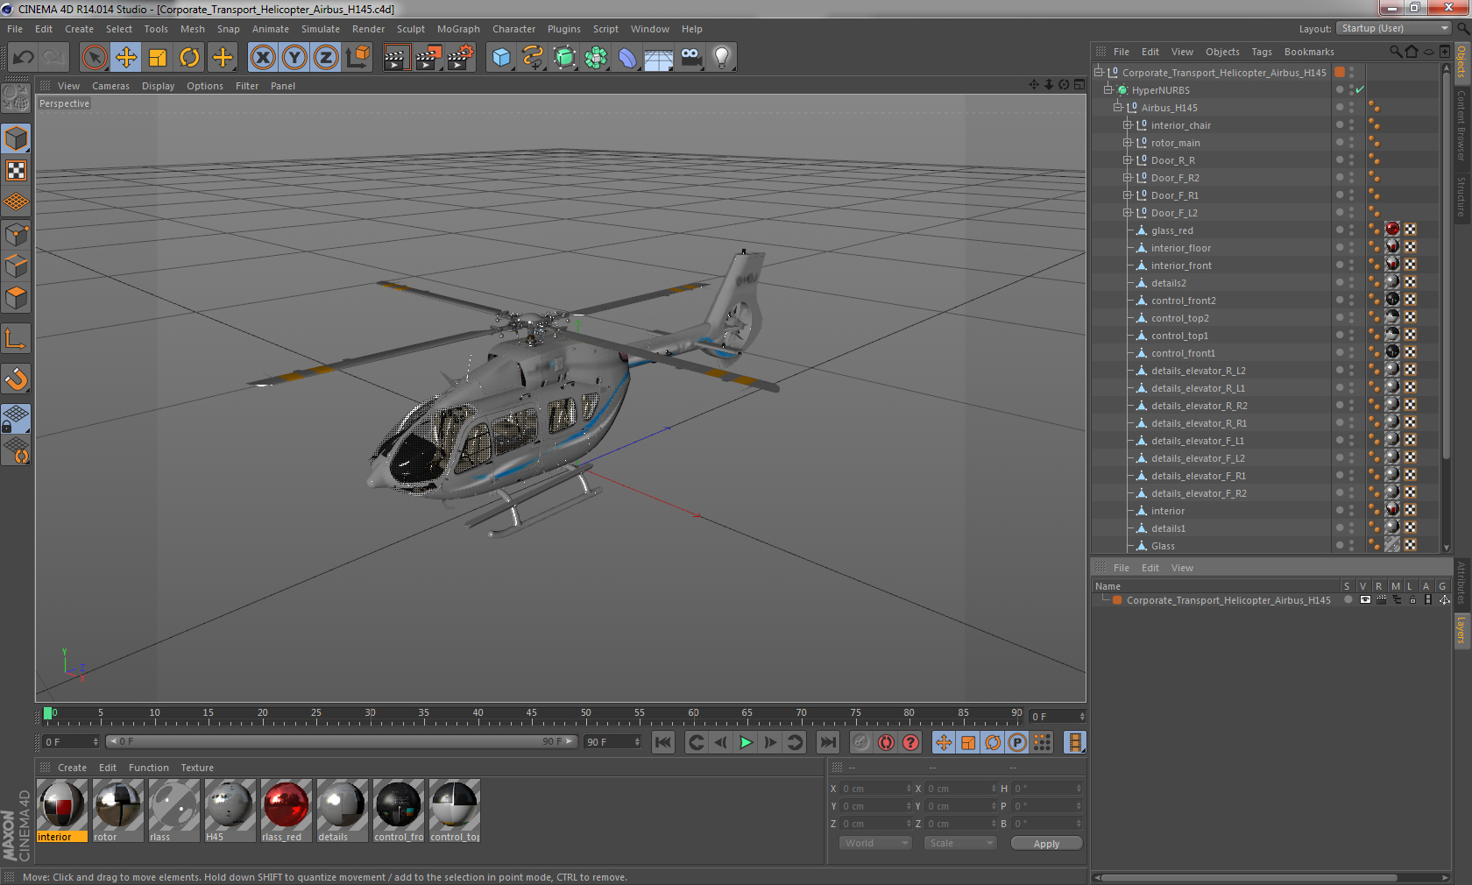Open the deformer objects icon
The height and width of the screenshot is (885, 1472).
pyautogui.click(x=627, y=58)
